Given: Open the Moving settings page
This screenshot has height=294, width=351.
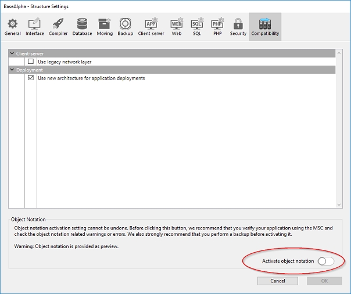Looking at the screenshot, I should coord(105,26).
